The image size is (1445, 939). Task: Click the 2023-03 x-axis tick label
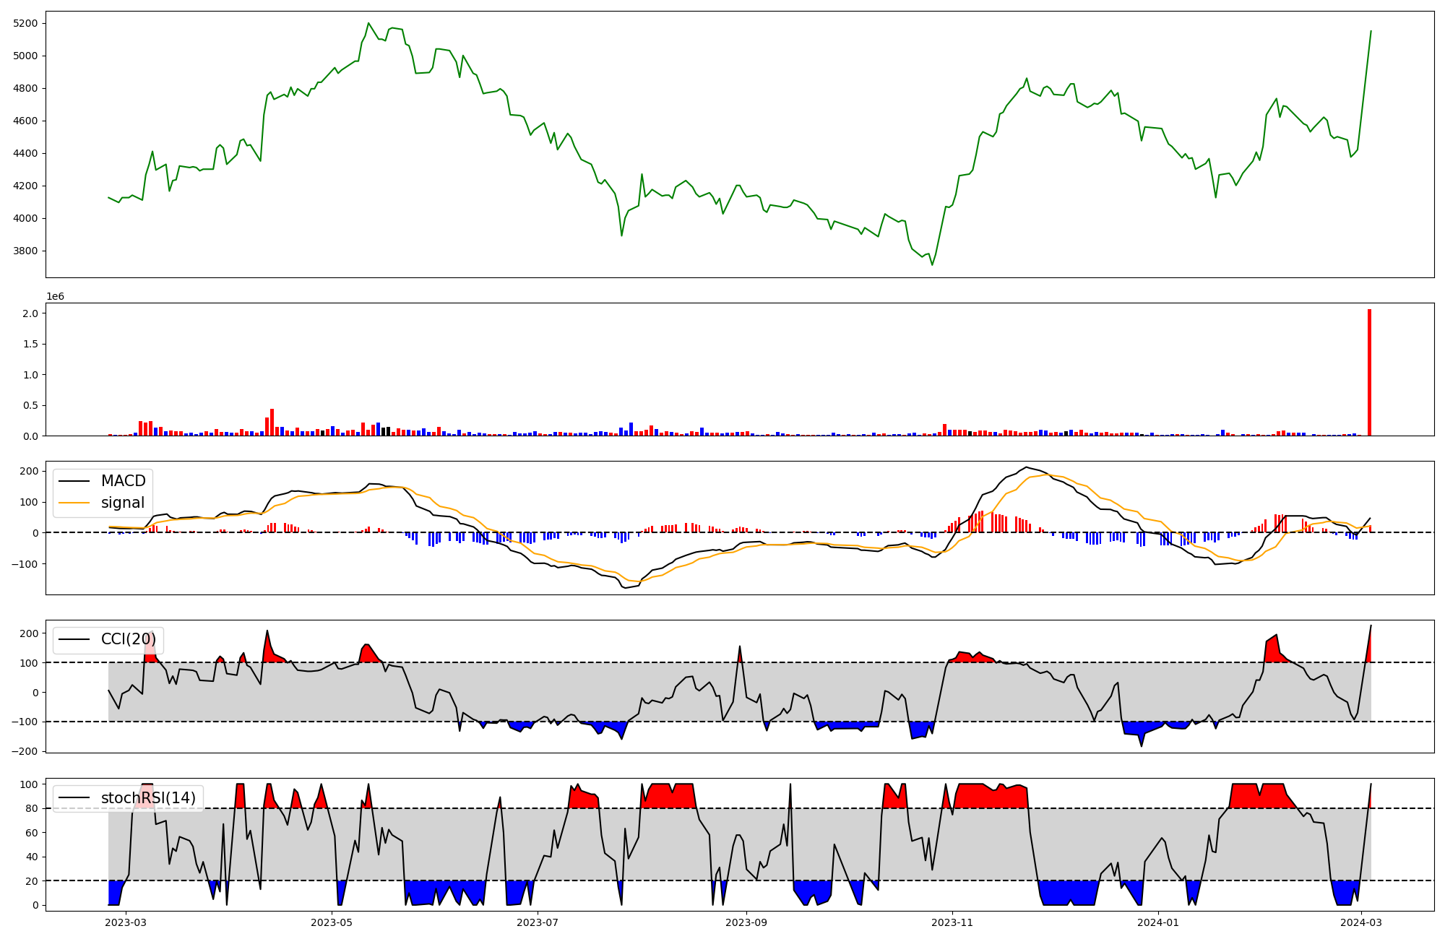coord(126,922)
